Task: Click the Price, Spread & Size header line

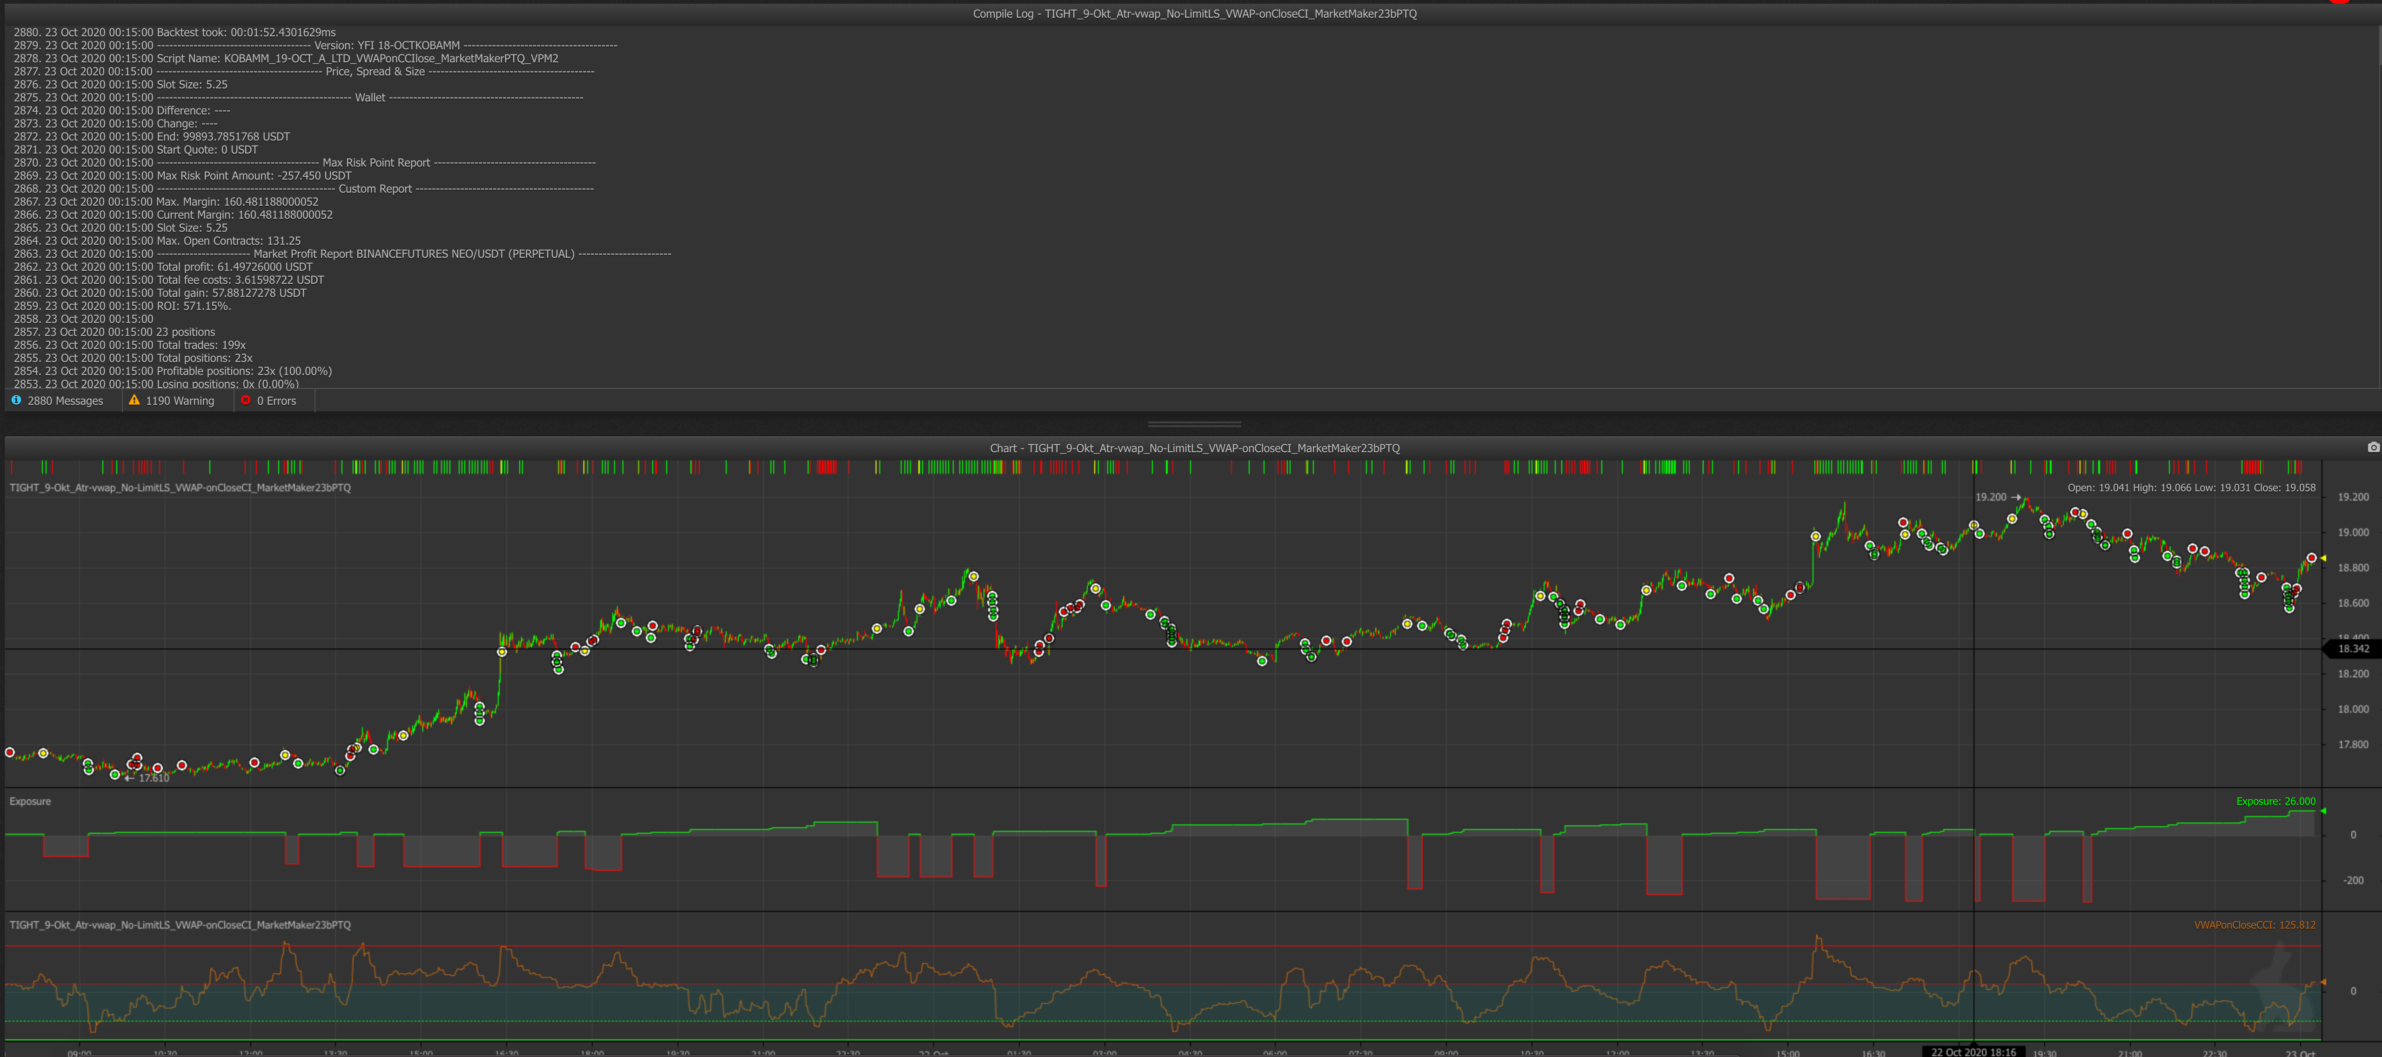Action: (x=303, y=71)
